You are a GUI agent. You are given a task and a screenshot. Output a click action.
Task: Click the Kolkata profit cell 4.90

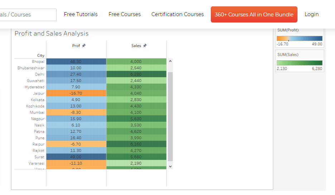tap(76, 100)
